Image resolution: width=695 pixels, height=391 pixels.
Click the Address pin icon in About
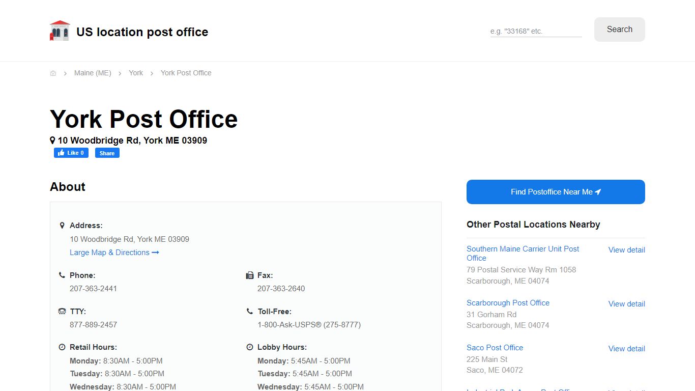click(62, 226)
